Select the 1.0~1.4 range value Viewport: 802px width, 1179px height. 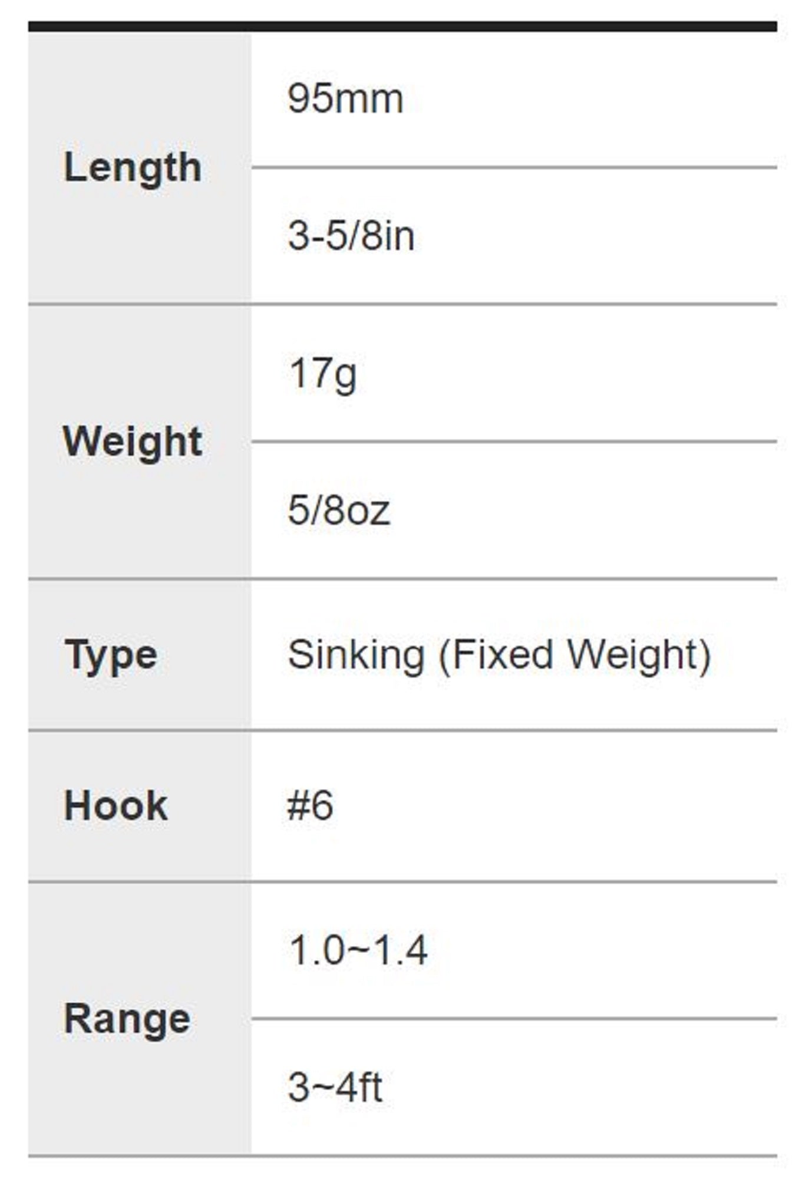(x=358, y=950)
